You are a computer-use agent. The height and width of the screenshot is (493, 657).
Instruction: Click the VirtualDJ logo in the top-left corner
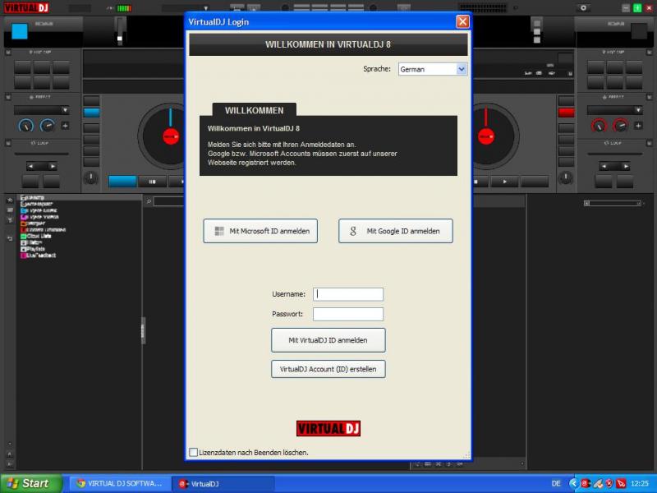click(x=26, y=7)
